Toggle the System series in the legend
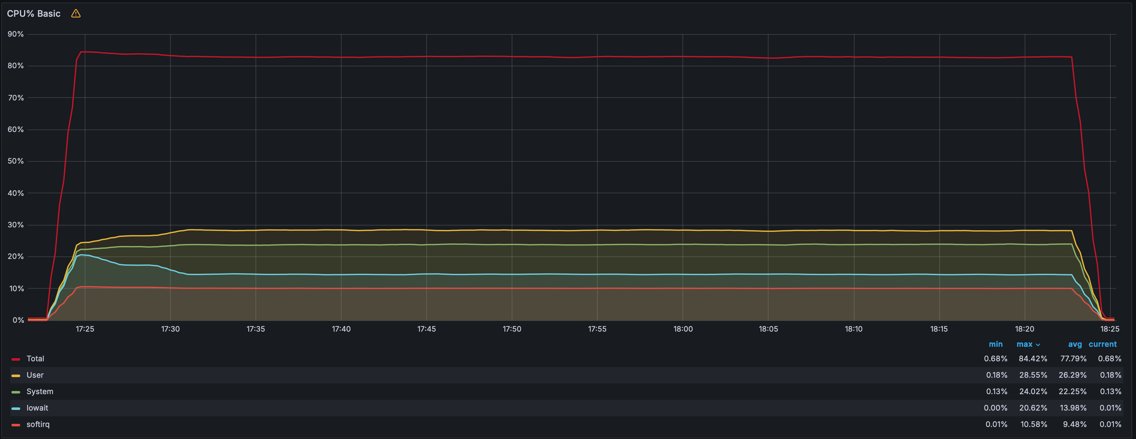This screenshot has height=439, width=1136. pos(40,391)
